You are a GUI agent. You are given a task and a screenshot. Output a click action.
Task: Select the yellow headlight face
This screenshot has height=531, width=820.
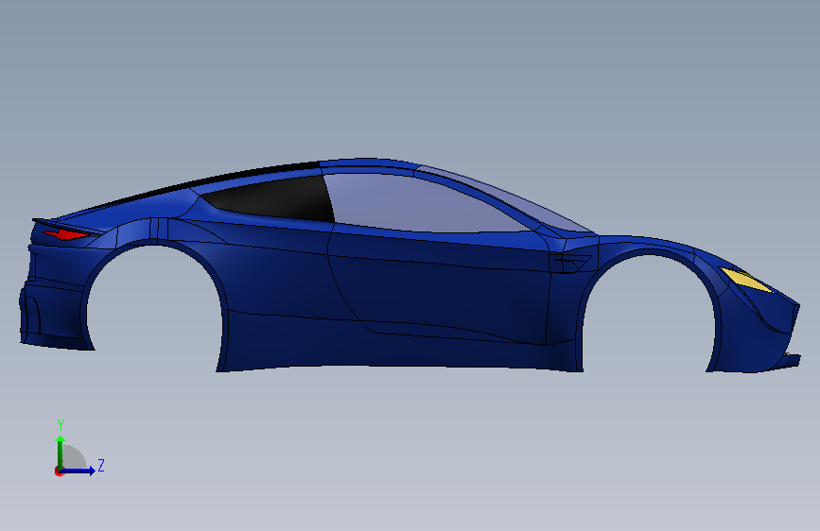744,280
